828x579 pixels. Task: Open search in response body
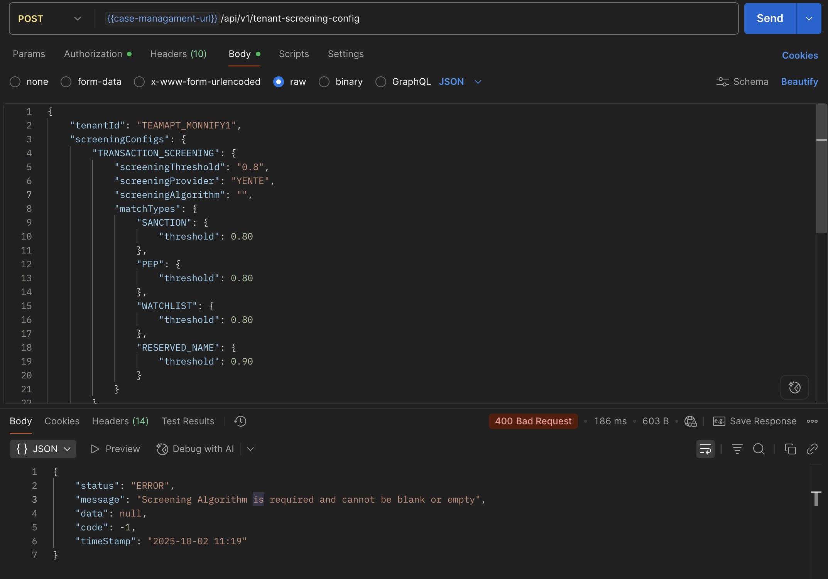[x=759, y=449]
